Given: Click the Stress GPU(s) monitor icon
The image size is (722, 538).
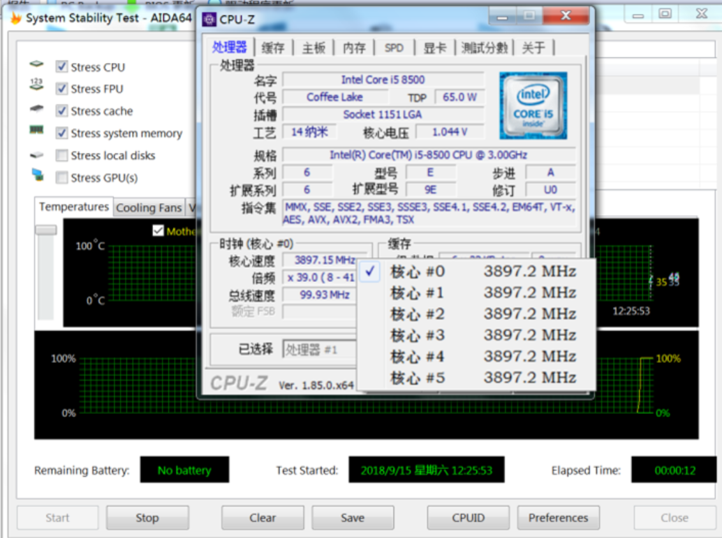Looking at the screenshot, I should pos(38,176).
